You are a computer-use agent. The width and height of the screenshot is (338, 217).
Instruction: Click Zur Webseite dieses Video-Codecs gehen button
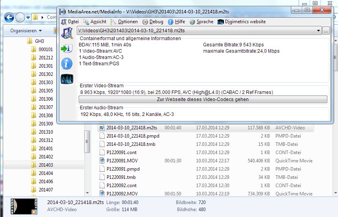[x=203, y=99]
